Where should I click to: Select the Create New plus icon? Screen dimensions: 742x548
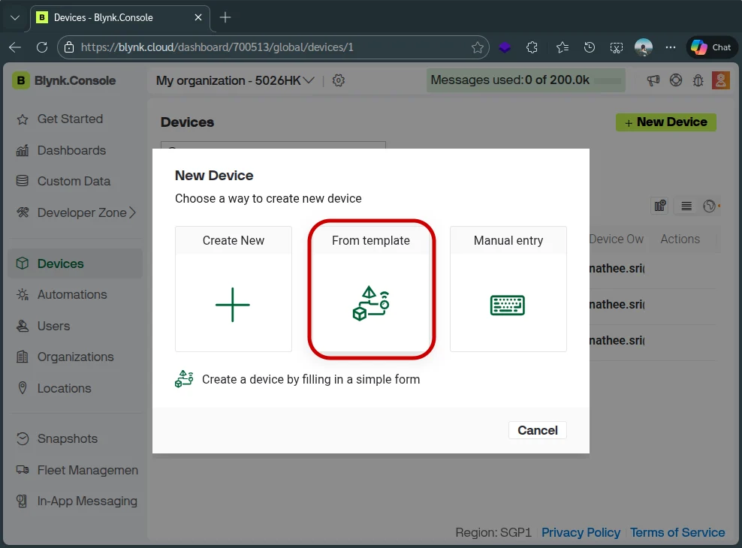tap(233, 305)
